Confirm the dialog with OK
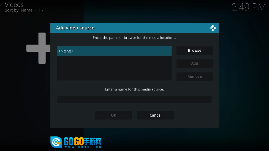This screenshot has width=269, height=151. point(113,115)
